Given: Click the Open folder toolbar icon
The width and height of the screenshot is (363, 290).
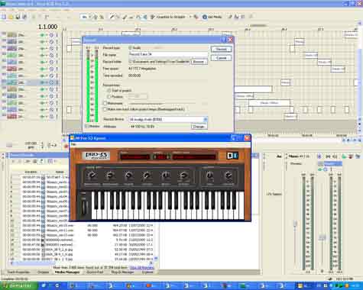Looking at the screenshot, I should pos(11,17).
